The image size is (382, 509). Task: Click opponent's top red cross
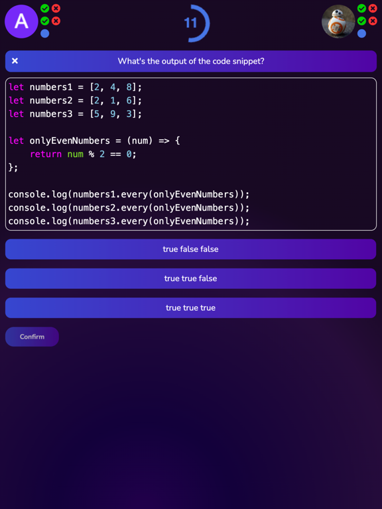[x=373, y=9]
